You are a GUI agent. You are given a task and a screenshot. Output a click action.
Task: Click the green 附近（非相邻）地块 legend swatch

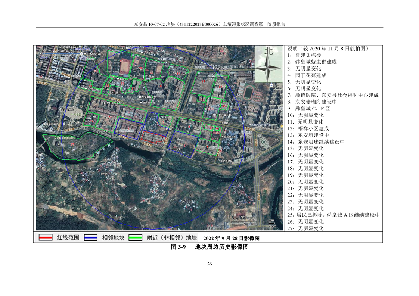point(135,237)
